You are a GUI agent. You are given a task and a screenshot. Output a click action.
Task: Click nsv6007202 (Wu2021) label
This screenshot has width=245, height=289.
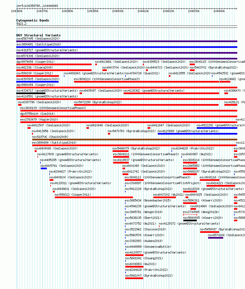tap(169, 195)
